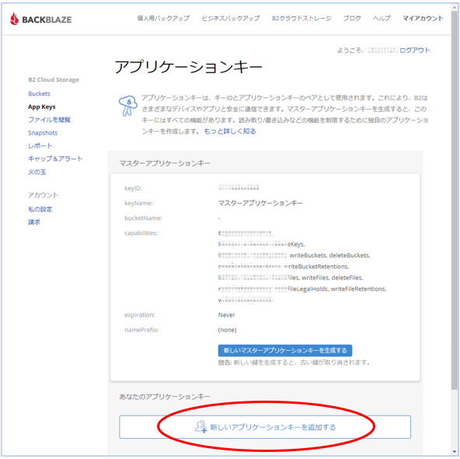The width and height of the screenshot is (460, 459).
Task: Open the ヘルプ navigation item
Action: 382,18
